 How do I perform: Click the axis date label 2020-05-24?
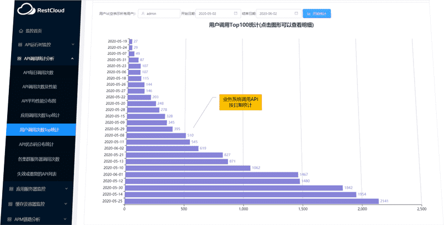pyautogui.click(x=117, y=48)
